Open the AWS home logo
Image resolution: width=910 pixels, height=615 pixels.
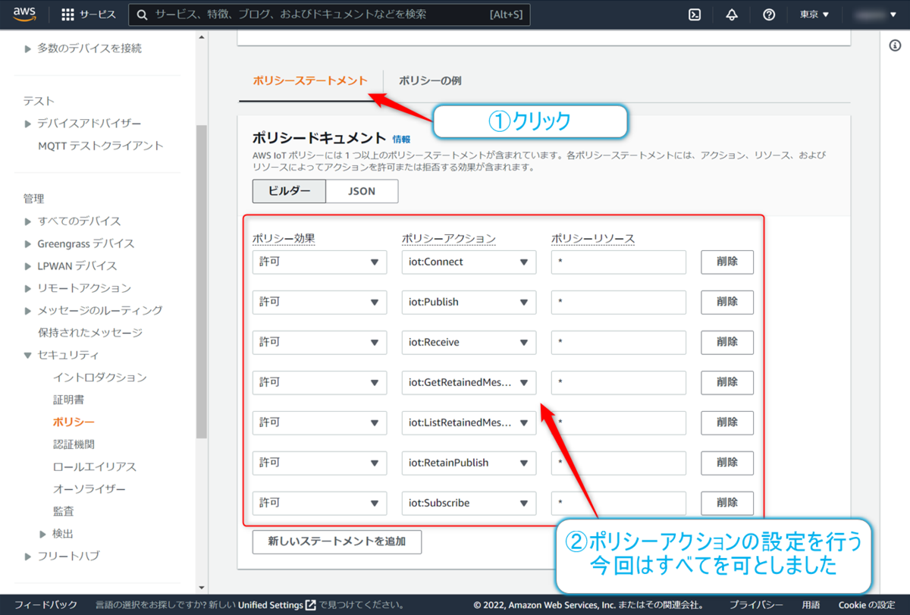coord(26,14)
